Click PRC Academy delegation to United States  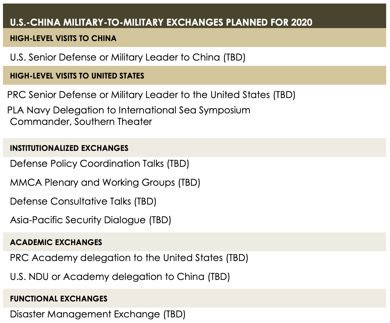129,258
